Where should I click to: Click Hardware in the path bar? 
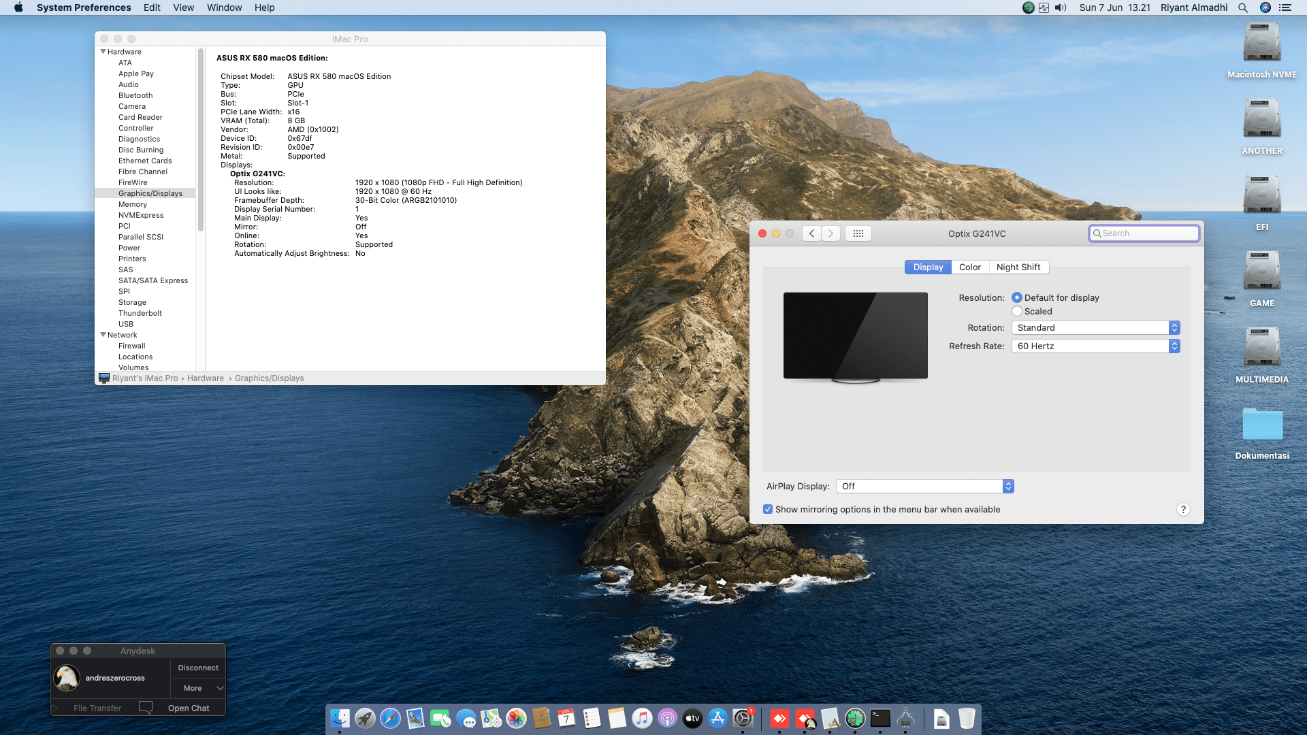tap(206, 378)
